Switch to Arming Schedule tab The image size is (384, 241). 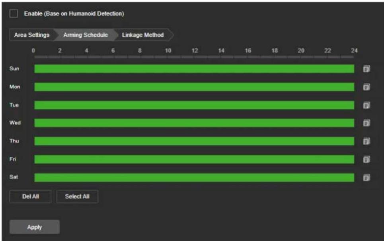86,35
